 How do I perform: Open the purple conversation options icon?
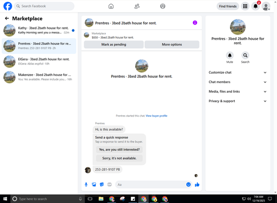(195, 23)
